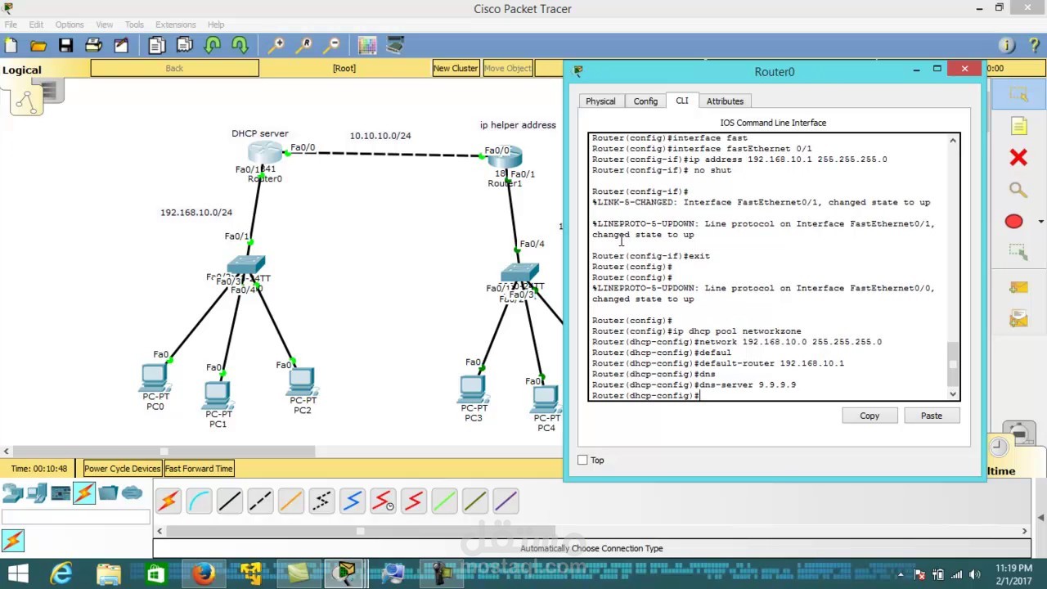Zoom in on the workspace

276,45
